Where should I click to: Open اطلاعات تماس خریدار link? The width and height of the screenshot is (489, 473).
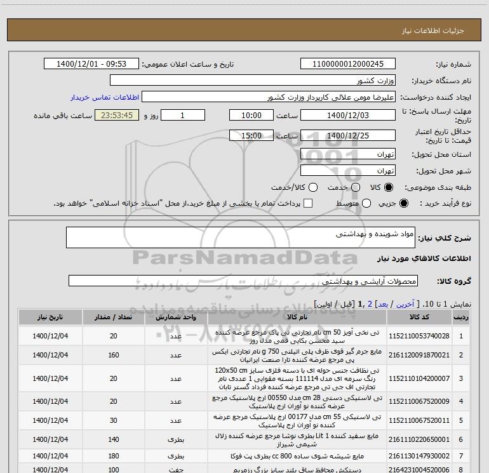105,97
